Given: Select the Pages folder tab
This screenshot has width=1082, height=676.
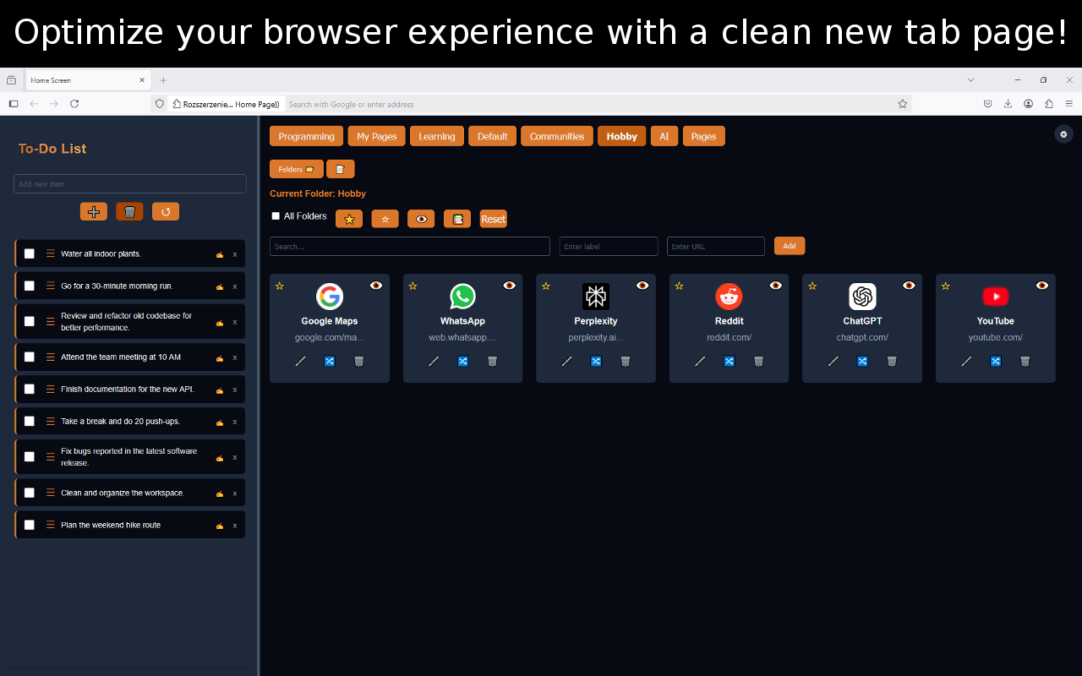Looking at the screenshot, I should click(703, 136).
